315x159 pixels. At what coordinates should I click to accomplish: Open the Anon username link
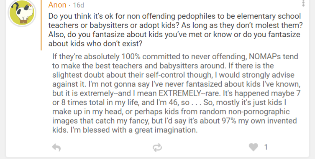click(57, 5)
